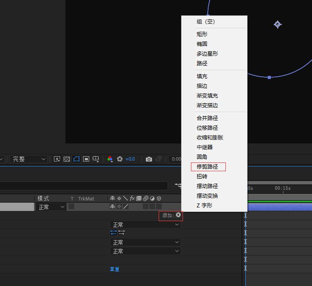Click the reset exposure aperture icon
The width and height of the screenshot is (312, 286).
click(120, 159)
